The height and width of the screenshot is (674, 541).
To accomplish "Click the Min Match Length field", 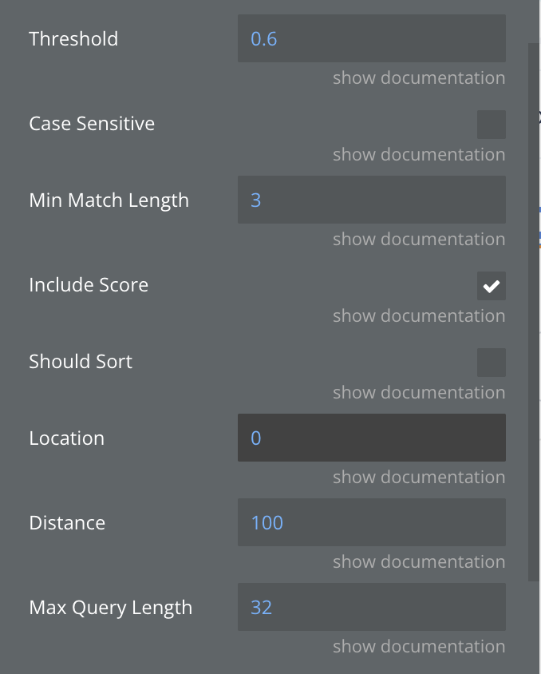I will (371, 200).
